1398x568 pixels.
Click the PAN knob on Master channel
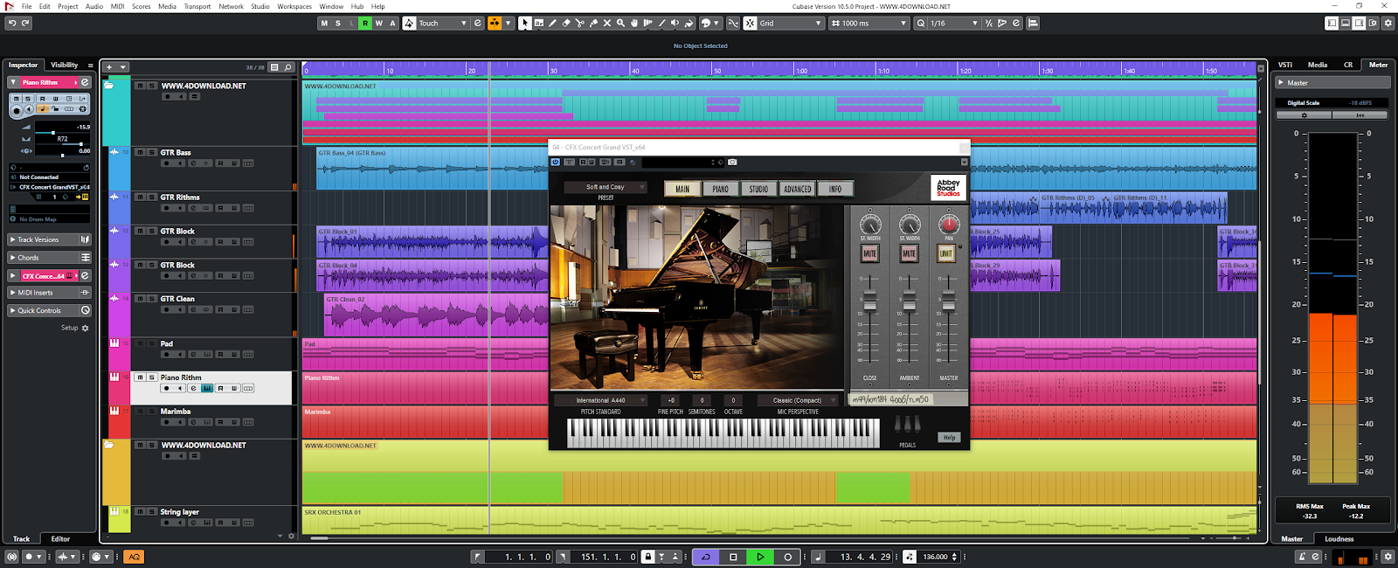pyautogui.click(x=949, y=225)
